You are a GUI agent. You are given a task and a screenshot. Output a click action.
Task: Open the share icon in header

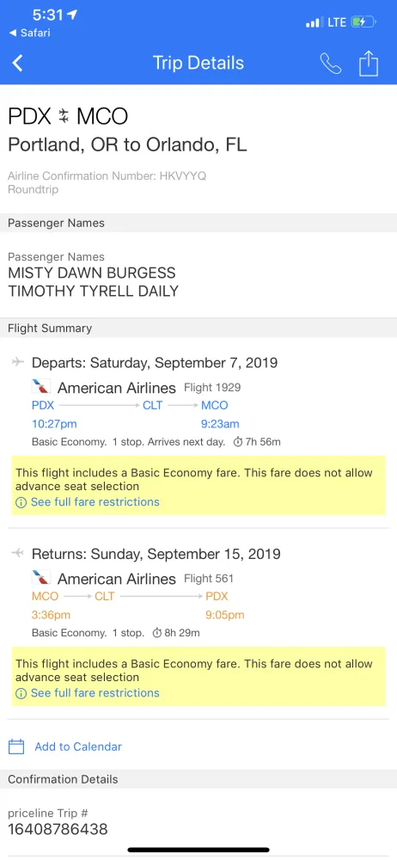pos(369,63)
